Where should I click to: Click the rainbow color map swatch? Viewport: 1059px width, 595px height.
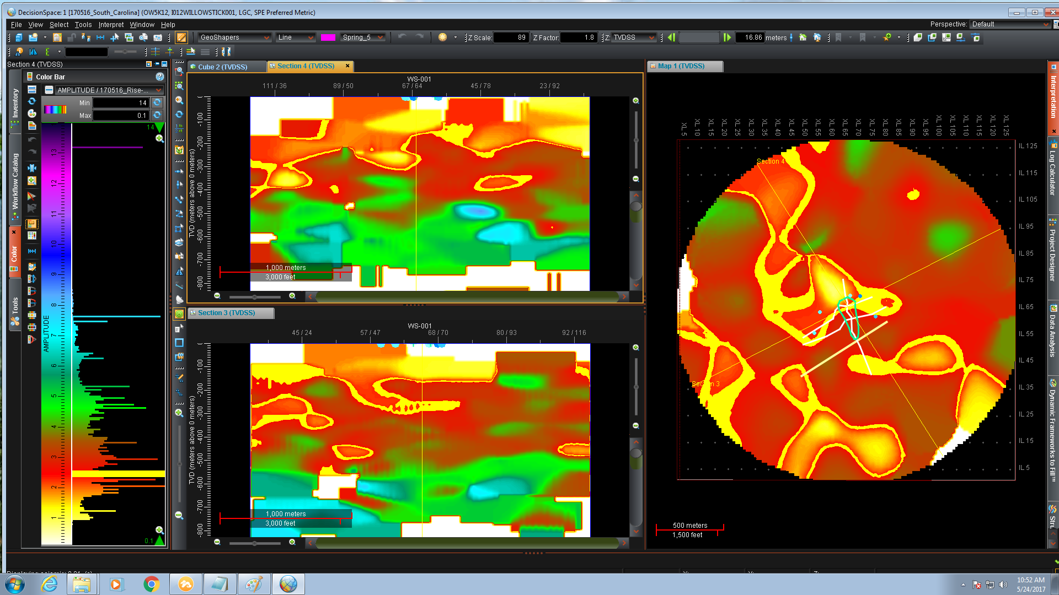[x=55, y=109]
